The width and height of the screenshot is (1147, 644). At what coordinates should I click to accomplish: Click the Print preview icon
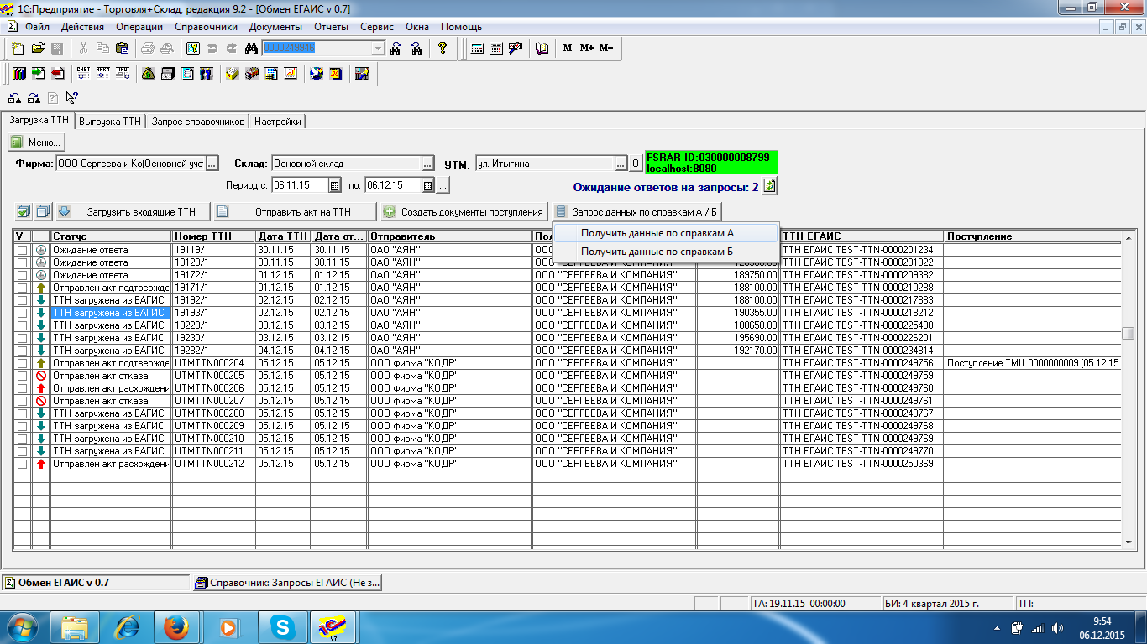point(166,49)
